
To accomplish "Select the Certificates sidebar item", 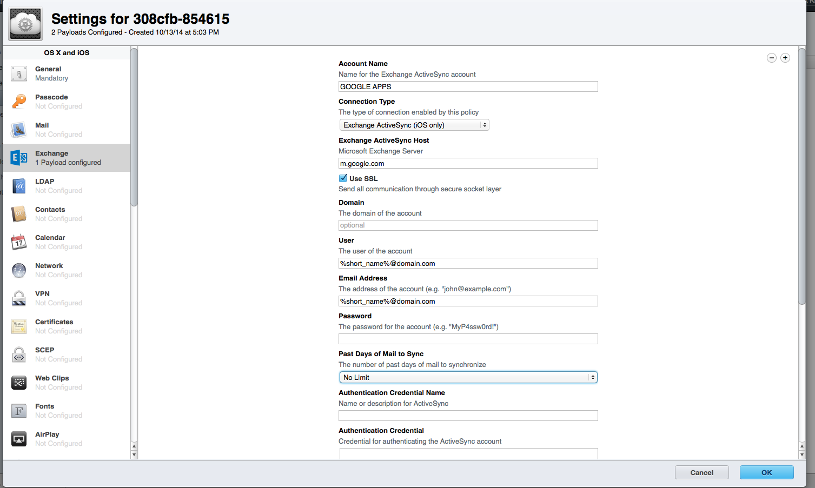I will [x=54, y=326].
